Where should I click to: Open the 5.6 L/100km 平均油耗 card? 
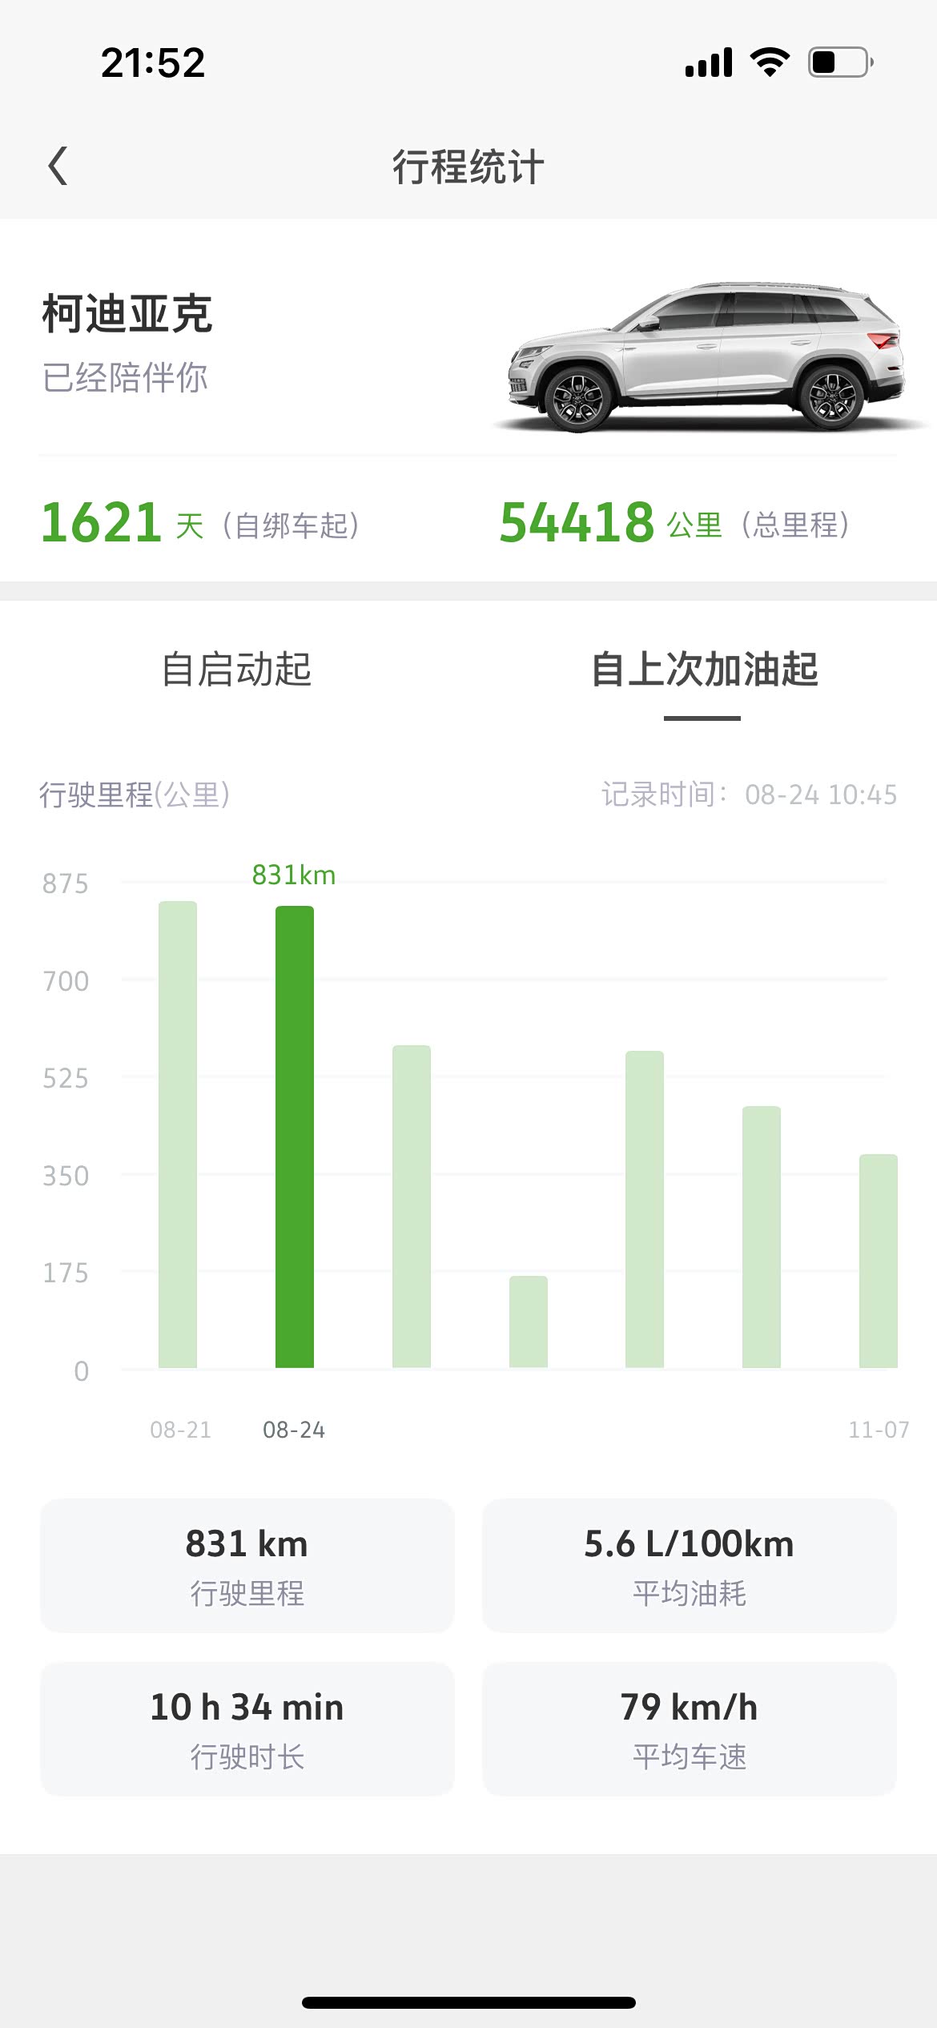coord(690,1565)
